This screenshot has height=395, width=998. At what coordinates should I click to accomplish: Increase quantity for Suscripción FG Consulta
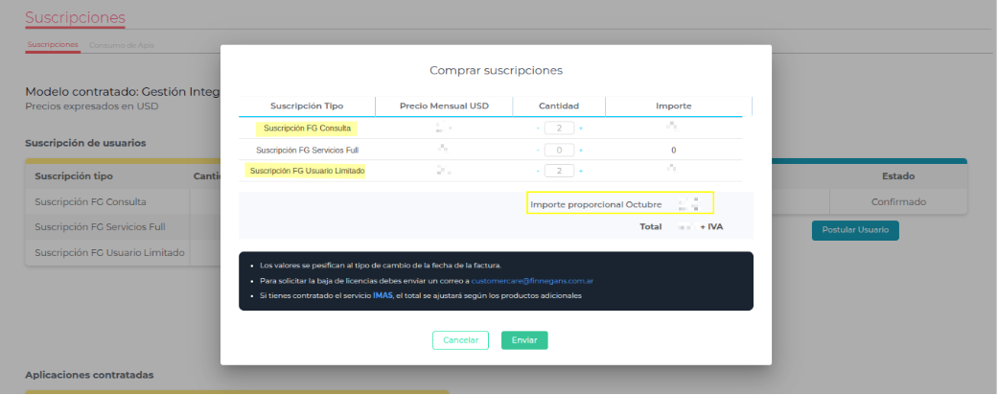coord(581,128)
